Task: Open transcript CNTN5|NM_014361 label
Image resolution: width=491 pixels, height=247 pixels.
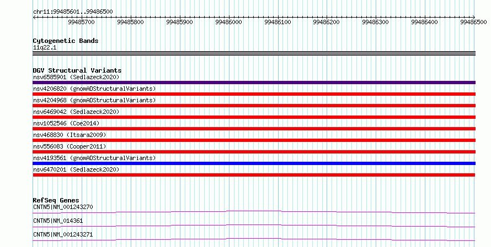Action: tap(58, 221)
